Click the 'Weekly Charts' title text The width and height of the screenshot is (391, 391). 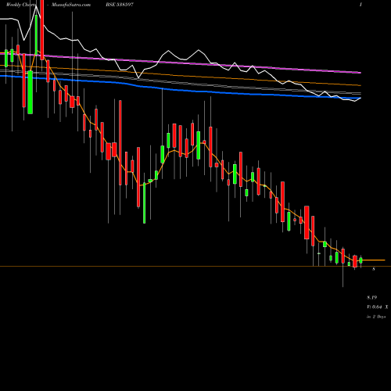(21, 5)
